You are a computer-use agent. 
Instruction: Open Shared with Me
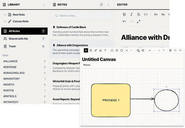24,39
